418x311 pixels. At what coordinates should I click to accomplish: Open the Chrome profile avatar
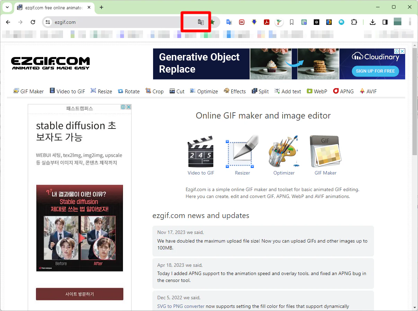tap(398, 22)
